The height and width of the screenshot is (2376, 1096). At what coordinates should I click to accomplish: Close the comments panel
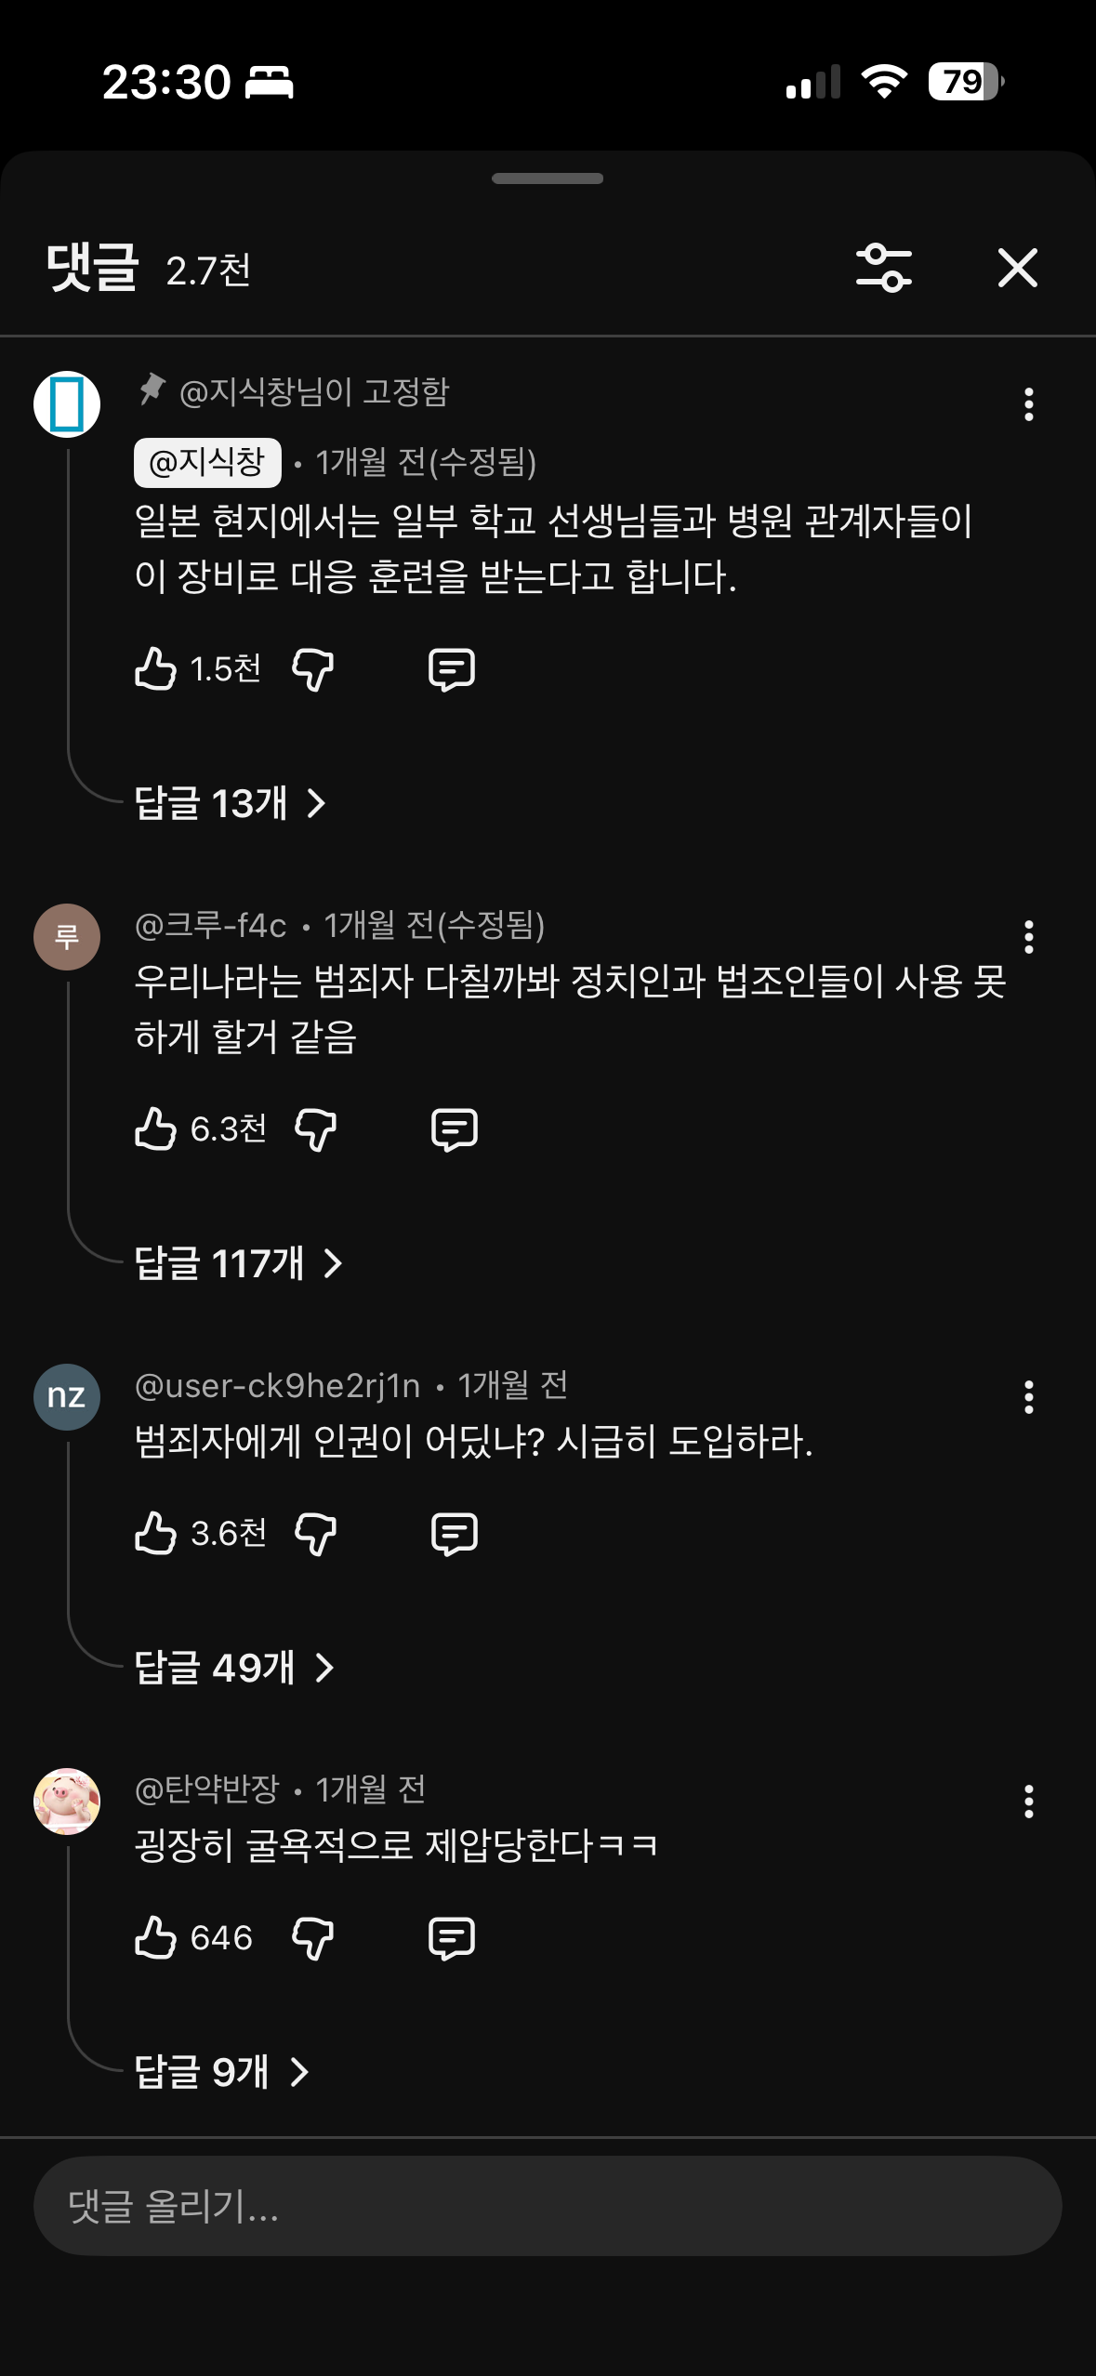click(1017, 269)
